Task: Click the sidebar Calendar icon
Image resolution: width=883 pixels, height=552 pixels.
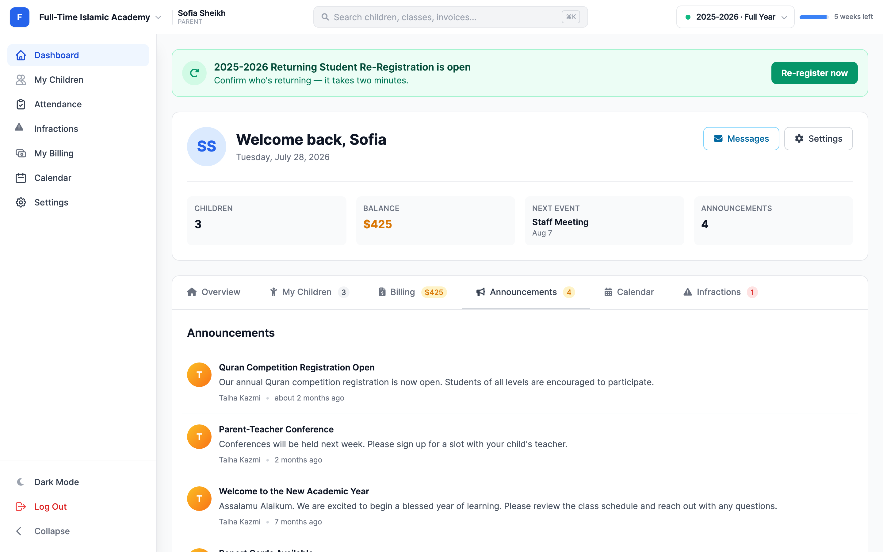Action: (21, 178)
